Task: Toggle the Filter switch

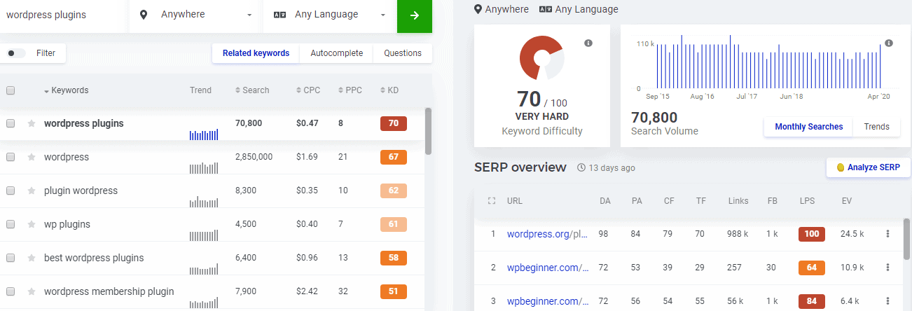Action: [16, 53]
